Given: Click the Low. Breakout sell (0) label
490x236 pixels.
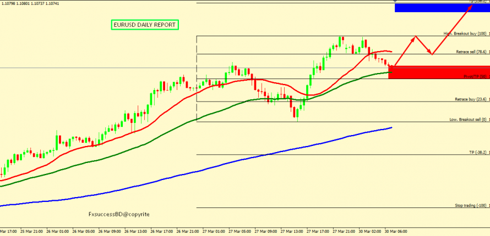Looking at the screenshot, I should click(468, 119).
